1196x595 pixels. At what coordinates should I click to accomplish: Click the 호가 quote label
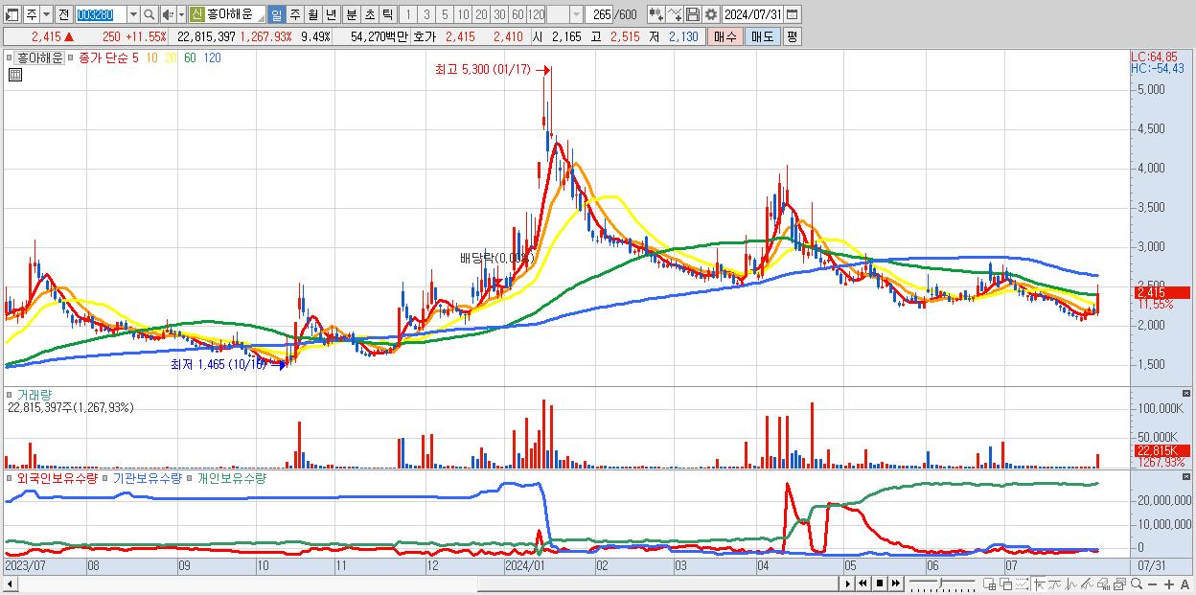tap(425, 36)
